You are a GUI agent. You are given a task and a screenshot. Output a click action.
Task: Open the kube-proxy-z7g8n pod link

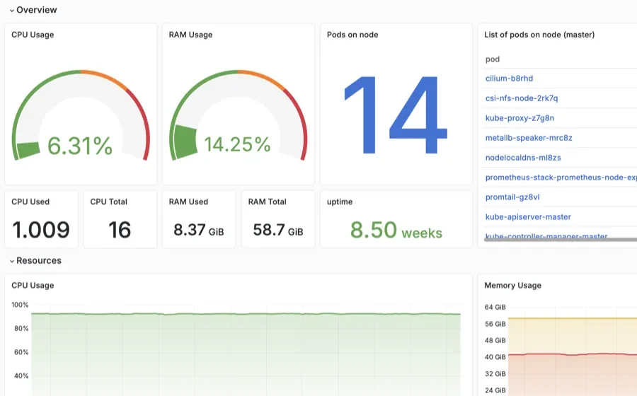[x=520, y=118]
